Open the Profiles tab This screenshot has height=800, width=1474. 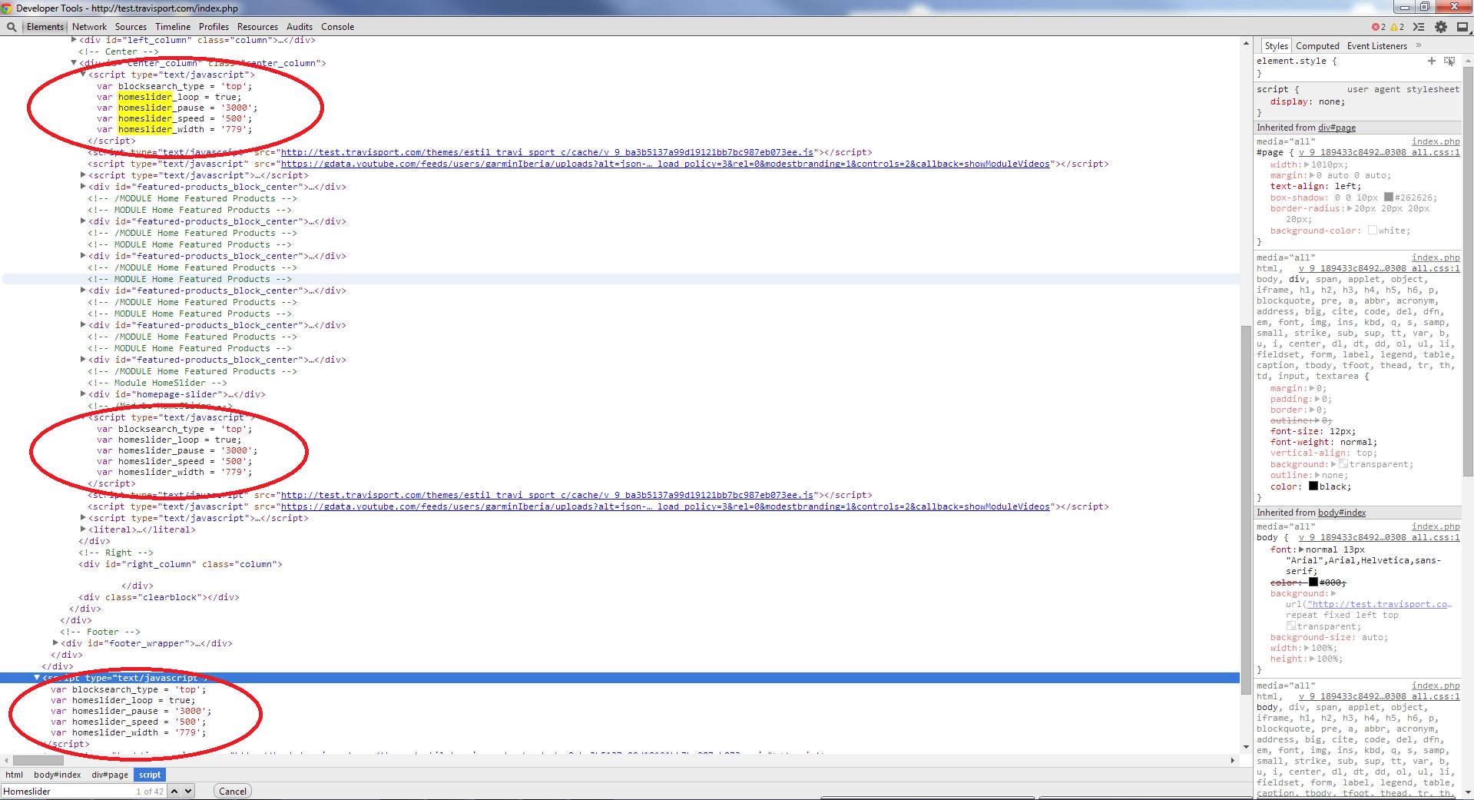pos(214,27)
